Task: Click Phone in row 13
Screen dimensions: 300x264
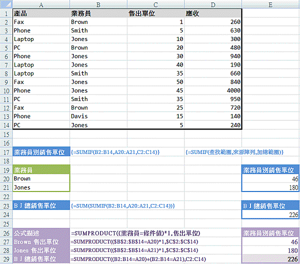Action: (41, 116)
